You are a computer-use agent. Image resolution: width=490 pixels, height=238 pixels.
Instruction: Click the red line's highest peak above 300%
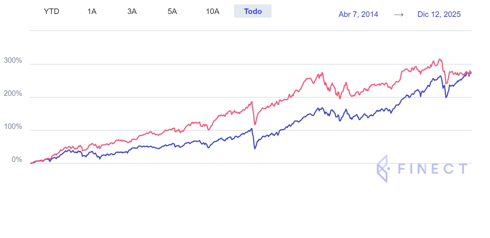(440, 59)
